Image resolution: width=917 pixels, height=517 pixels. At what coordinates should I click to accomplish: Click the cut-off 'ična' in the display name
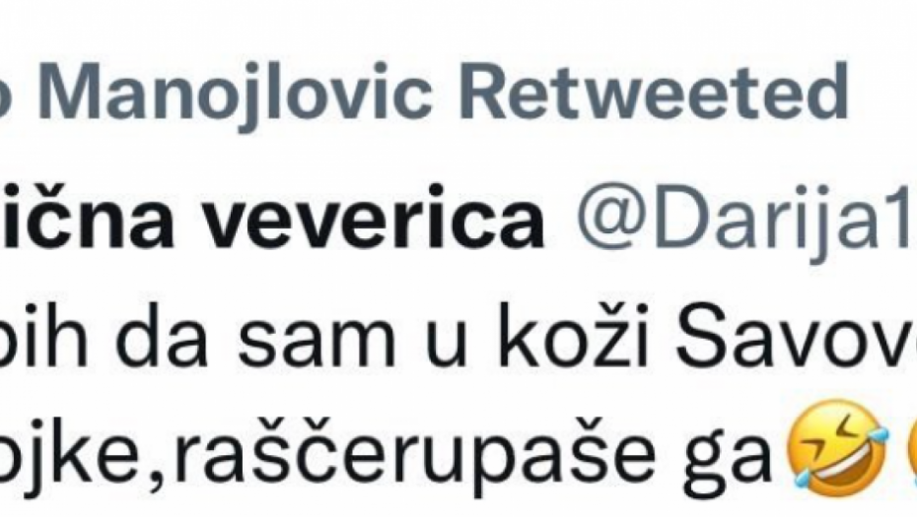(x=87, y=219)
